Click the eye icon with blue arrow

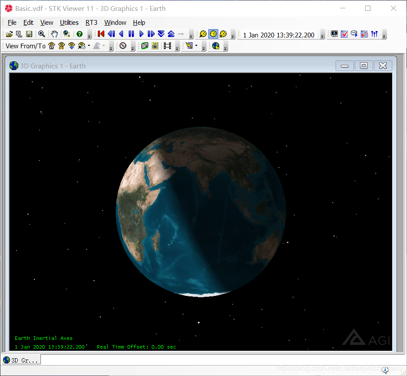coord(72,46)
